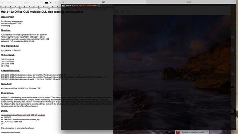Viewport: 238px width, 134px height.
Task: Select the 'Video Credit:' heading
Action: [7, 17]
